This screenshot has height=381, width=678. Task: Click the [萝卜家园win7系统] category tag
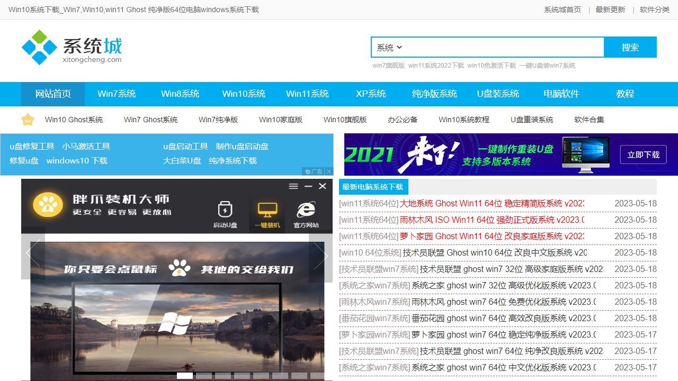pyautogui.click(x=374, y=334)
